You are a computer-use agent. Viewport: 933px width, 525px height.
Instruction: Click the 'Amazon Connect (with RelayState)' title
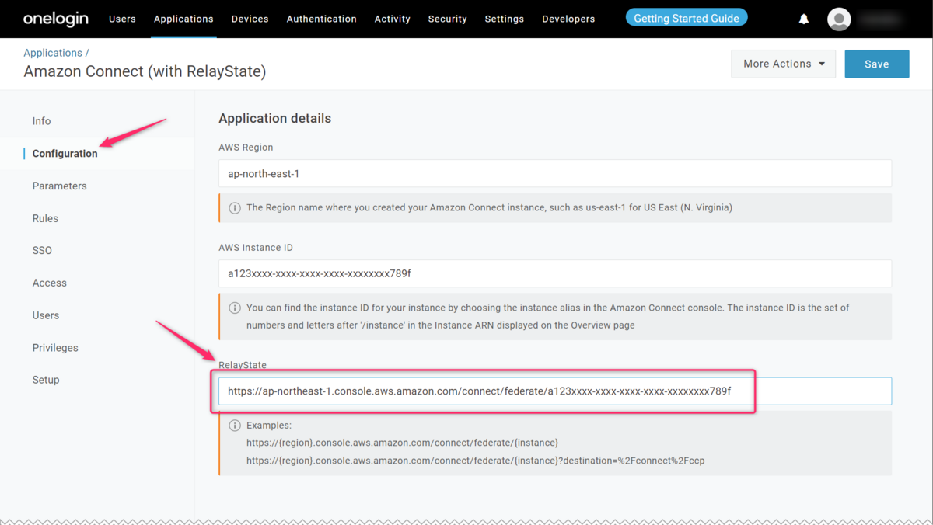[145, 71]
